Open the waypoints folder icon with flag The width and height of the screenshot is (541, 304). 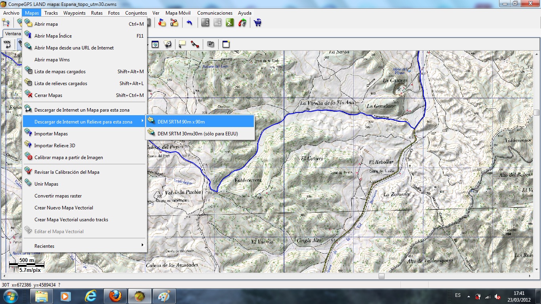pos(162,23)
